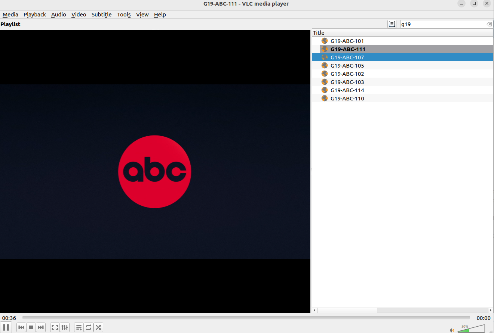Select playlist item G19-ABC-107

[403, 57]
